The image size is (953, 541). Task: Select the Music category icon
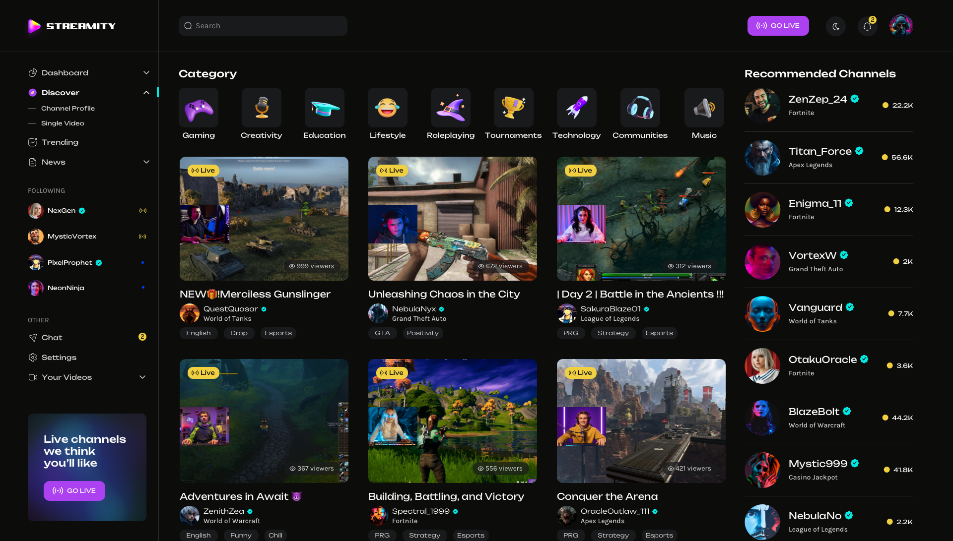pyautogui.click(x=704, y=108)
